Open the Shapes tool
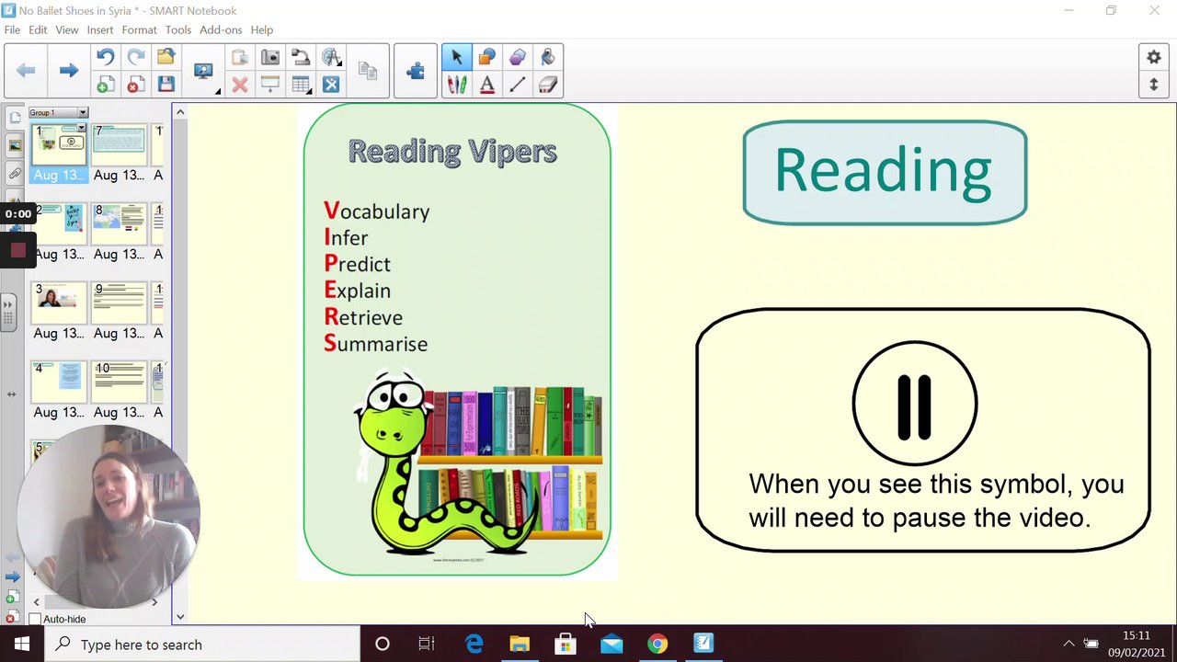 pos(486,58)
